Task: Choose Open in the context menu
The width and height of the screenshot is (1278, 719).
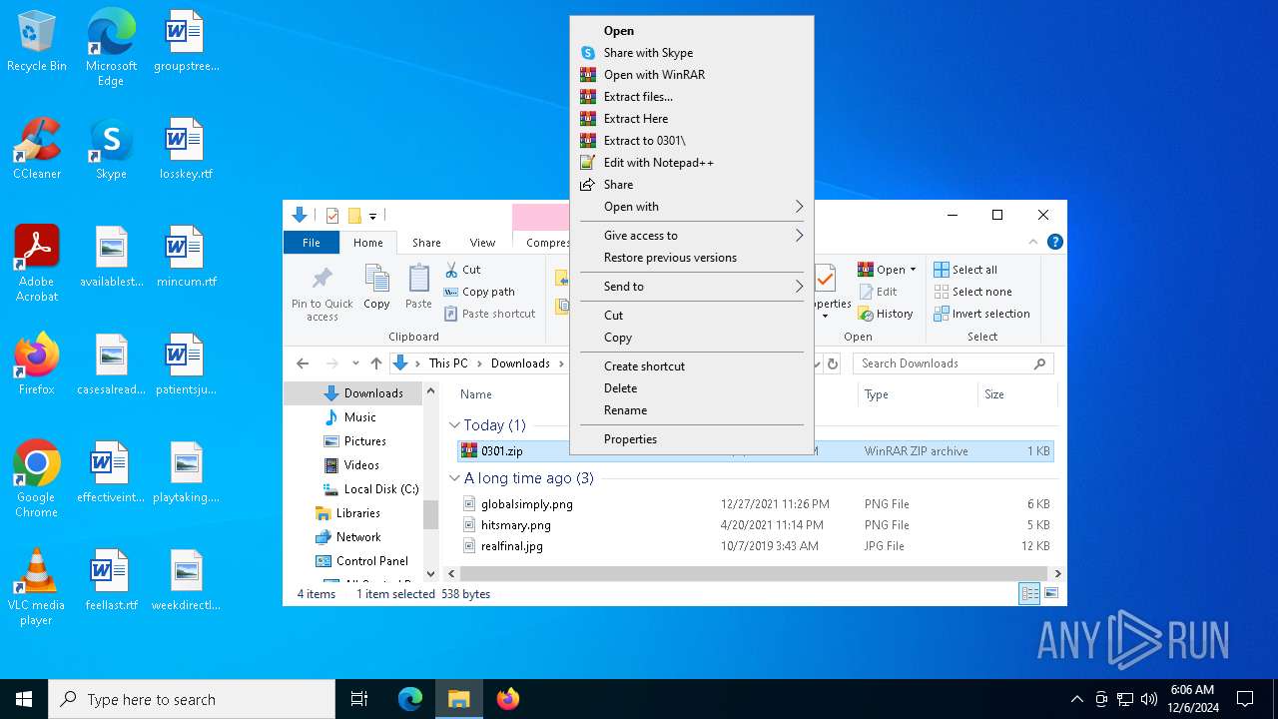Action: [692, 31]
